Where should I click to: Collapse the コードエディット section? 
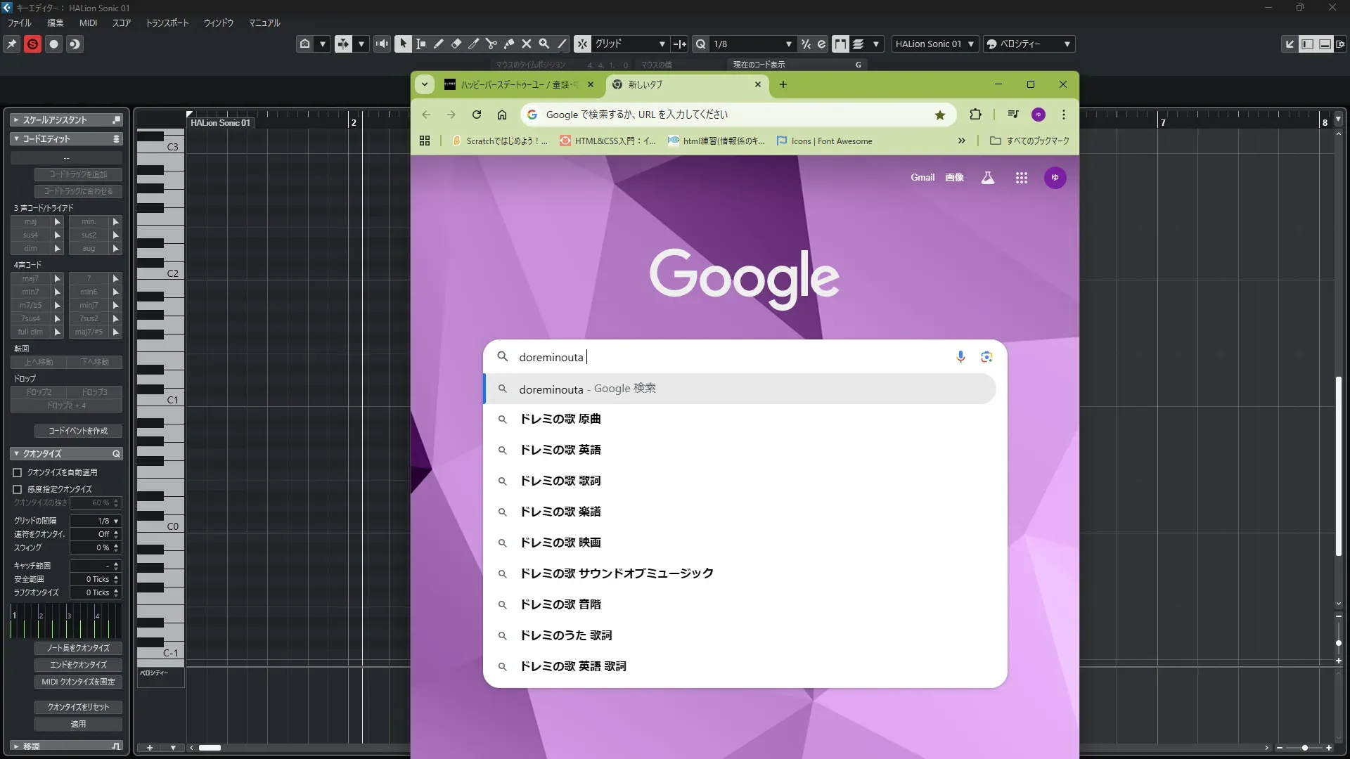click(16, 139)
